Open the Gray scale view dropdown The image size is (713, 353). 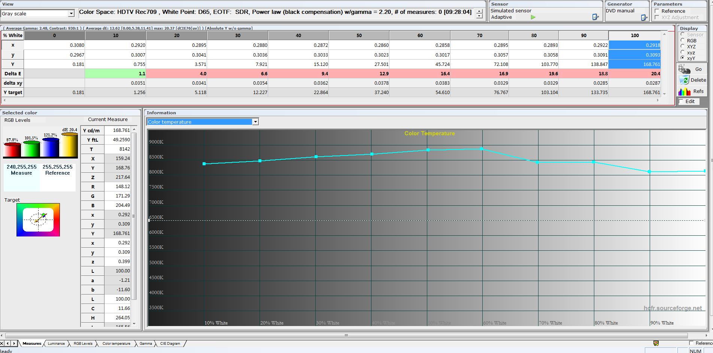click(x=71, y=13)
